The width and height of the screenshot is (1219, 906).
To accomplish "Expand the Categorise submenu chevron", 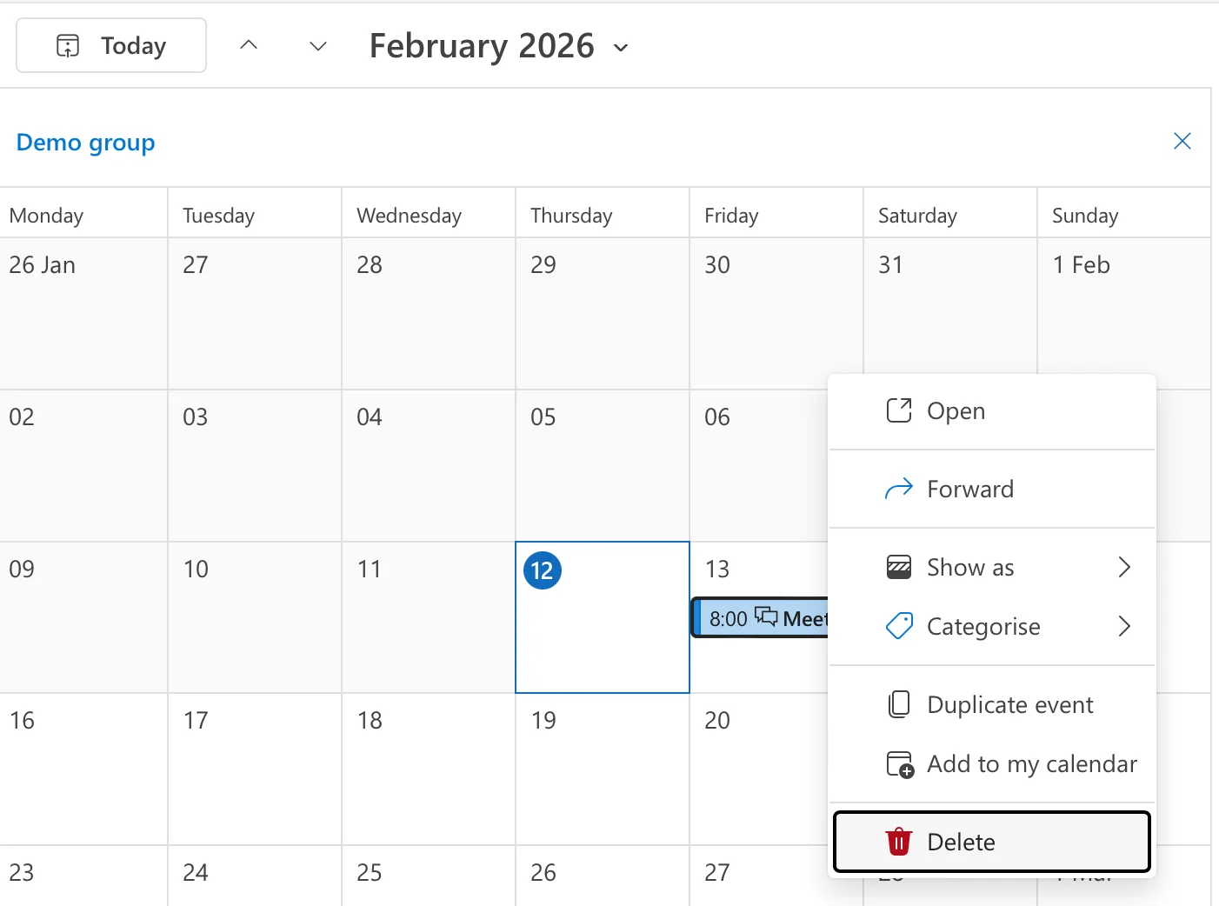I will pos(1125,626).
